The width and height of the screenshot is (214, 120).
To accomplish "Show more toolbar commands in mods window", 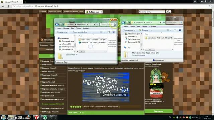I will click(x=151, y=30).
